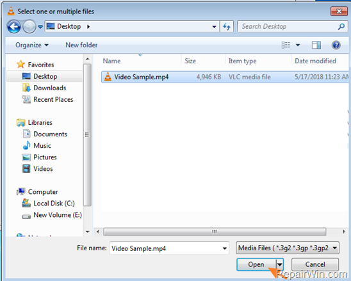Click the Desktop monitor icon in sidebar
The image size is (351, 281).
26,76
